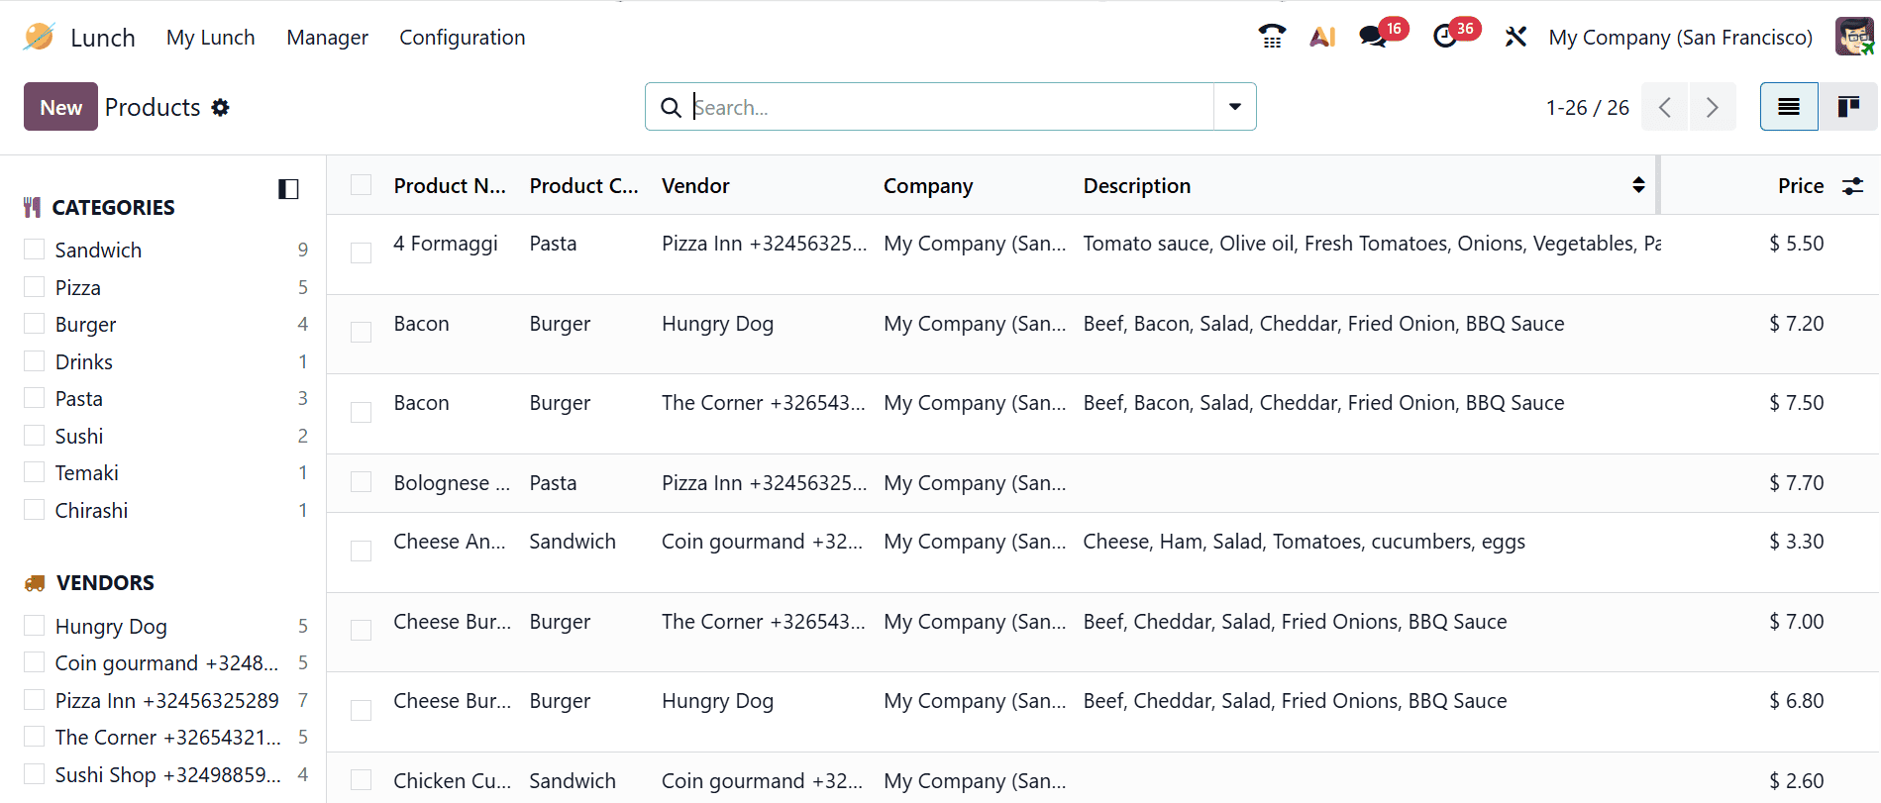The height and width of the screenshot is (803, 1881).
Task: Check the Burger category filter
Action: click(35, 324)
